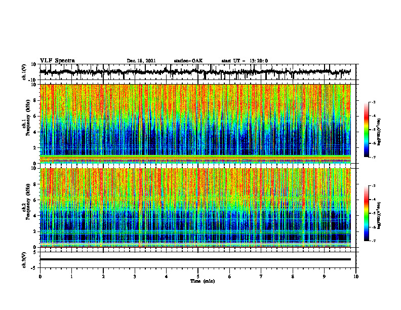This screenshot has width=401, height=310.
Task: Click inside the ch.2 spectrogram panel
Action: pos(195,208)
